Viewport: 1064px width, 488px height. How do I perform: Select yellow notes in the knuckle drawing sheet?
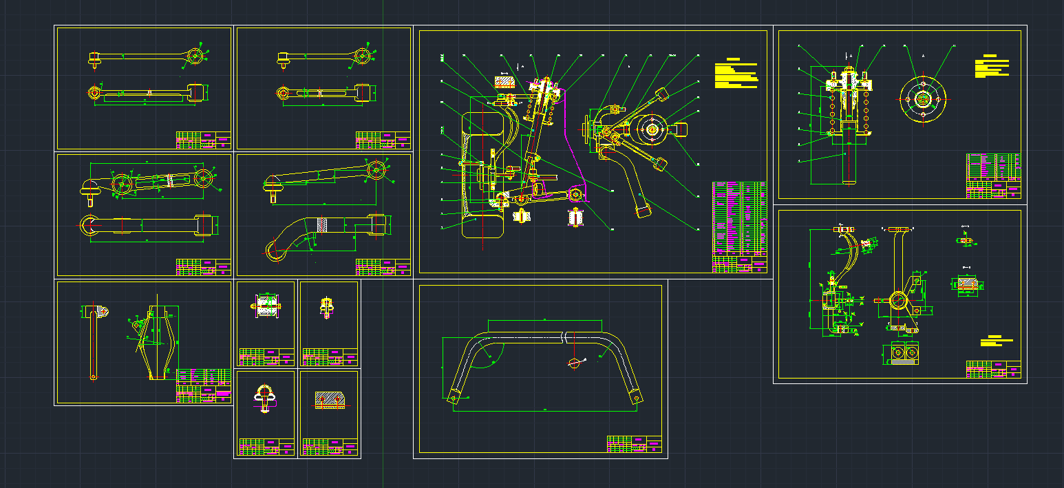(995, 341)
